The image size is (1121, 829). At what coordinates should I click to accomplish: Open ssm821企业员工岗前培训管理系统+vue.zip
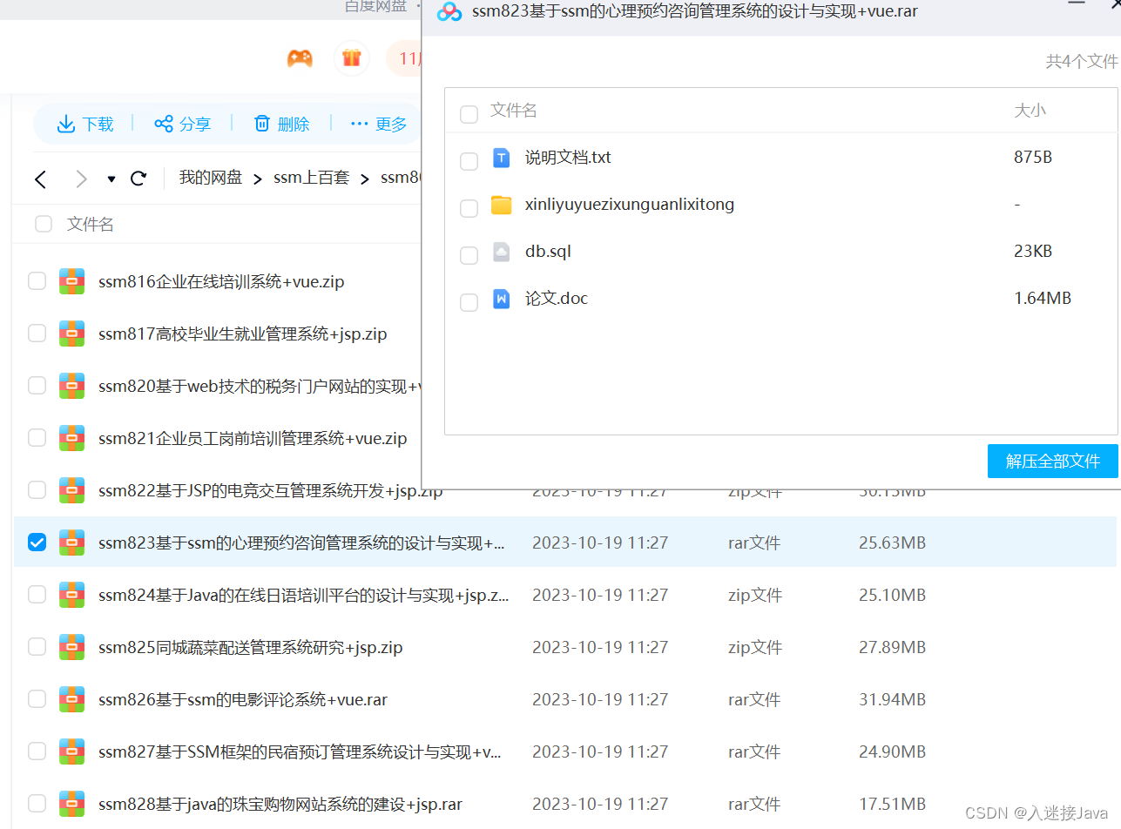pos(253,438)
